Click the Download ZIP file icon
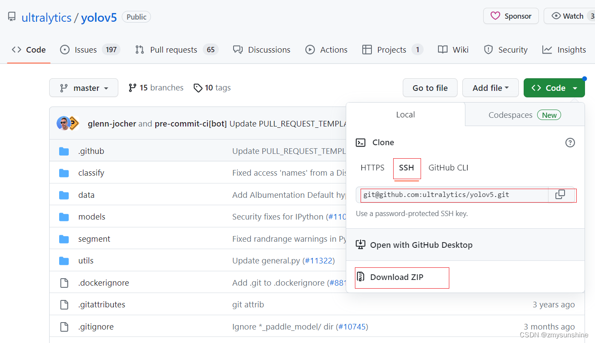 pos(361,277)
